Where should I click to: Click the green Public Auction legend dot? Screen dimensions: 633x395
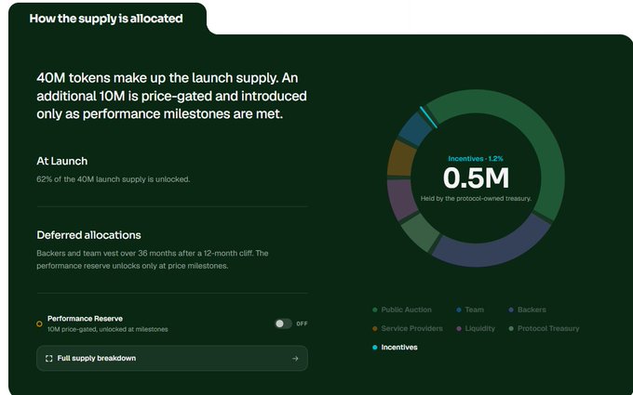(374, 309)
